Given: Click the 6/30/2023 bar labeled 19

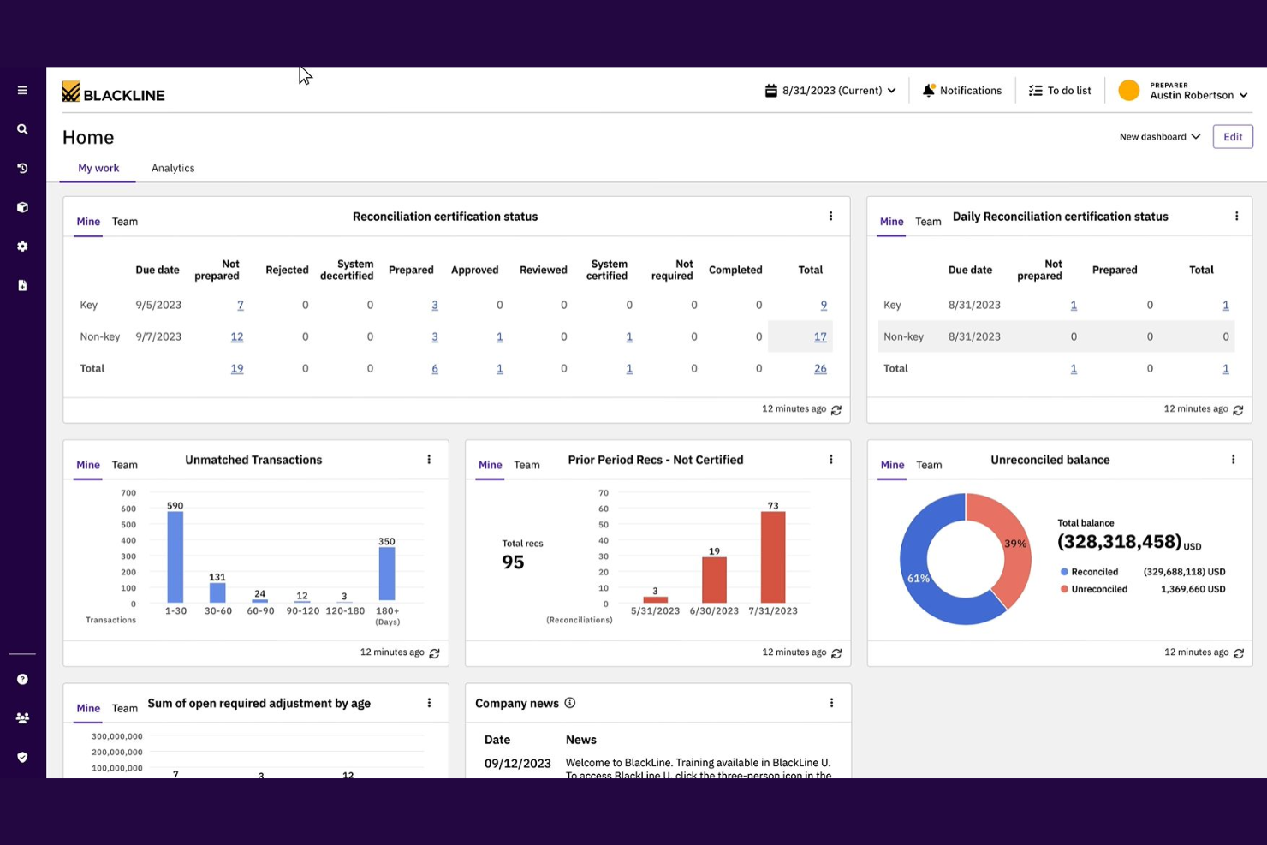Looking at the screenshot, I should click(x=714, y=580).
